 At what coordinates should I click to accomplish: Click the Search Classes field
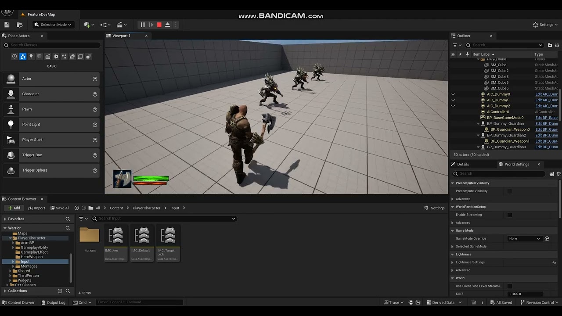pos(52,45)
